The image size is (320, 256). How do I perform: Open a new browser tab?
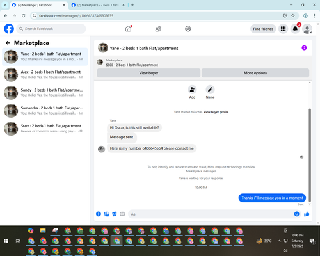pos(132,5)
